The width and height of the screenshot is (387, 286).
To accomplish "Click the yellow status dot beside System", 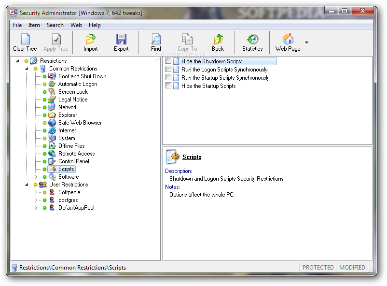I will point(45,139).
